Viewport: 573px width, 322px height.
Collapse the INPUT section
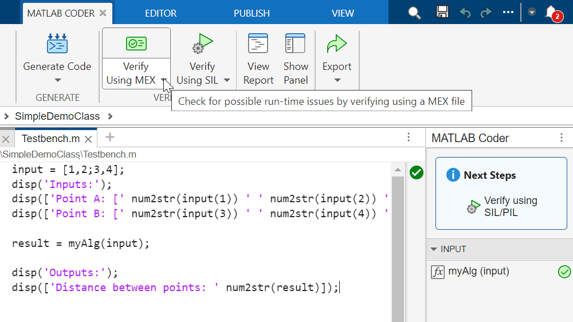tap(434, 249)
